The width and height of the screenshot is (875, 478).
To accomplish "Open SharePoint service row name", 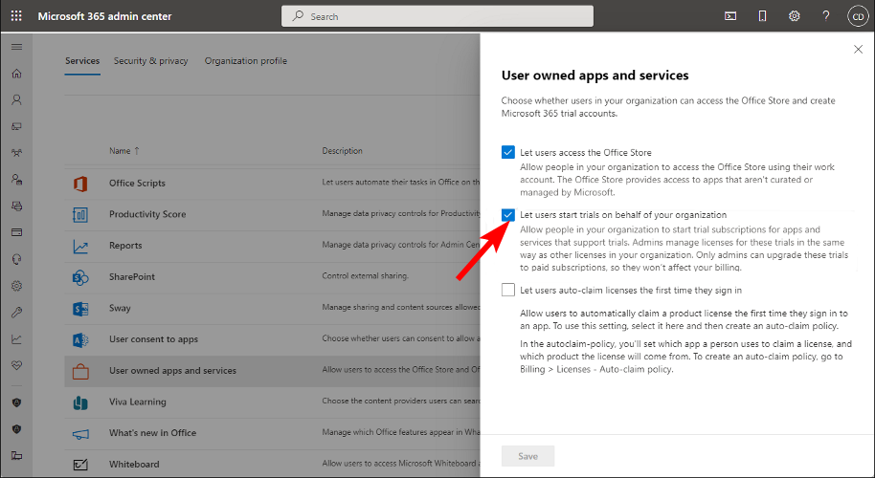I will pyautogui.click(x=132, y=276).
